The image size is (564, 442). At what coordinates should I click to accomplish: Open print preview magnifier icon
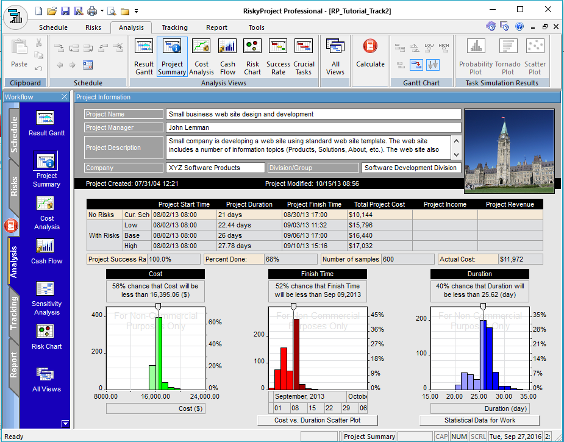tap(112, 11)
